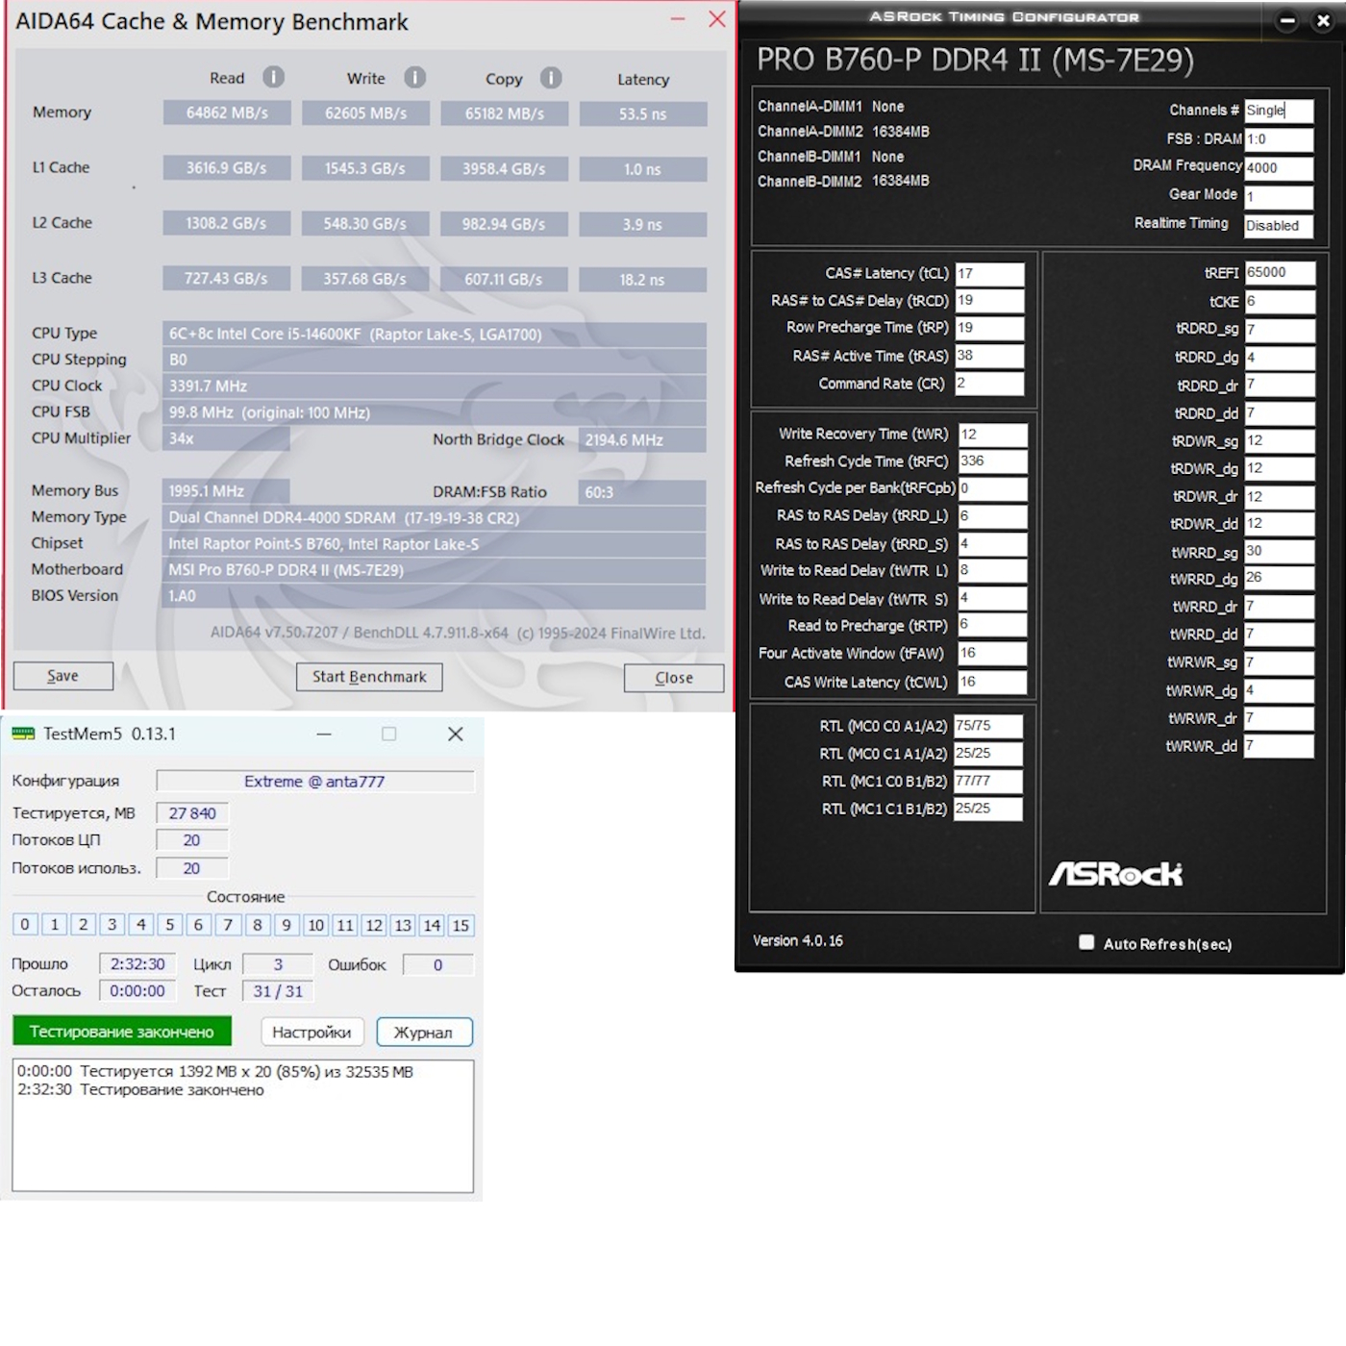Open Настройки in TestMem5
This screenshot has width=1346, height=1346.
coord(312,1032)
